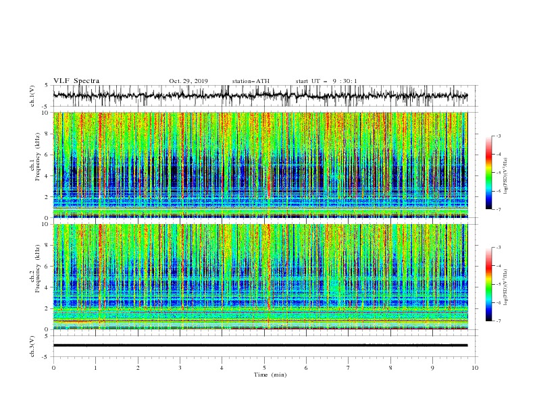Click the "0" tick on the time axis
The height and width of the screenshot is (413, 535).
pyautogui.click(x=53, y=368)
